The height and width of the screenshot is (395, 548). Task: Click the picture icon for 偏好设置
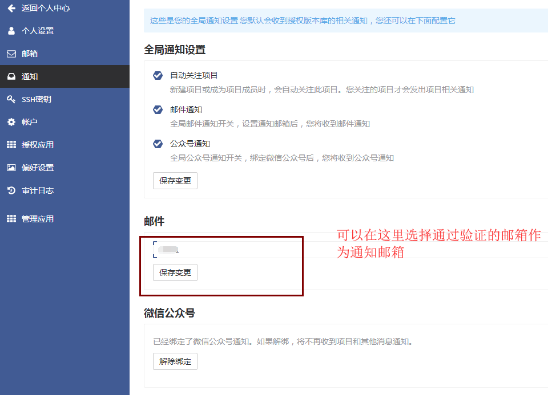11,168
